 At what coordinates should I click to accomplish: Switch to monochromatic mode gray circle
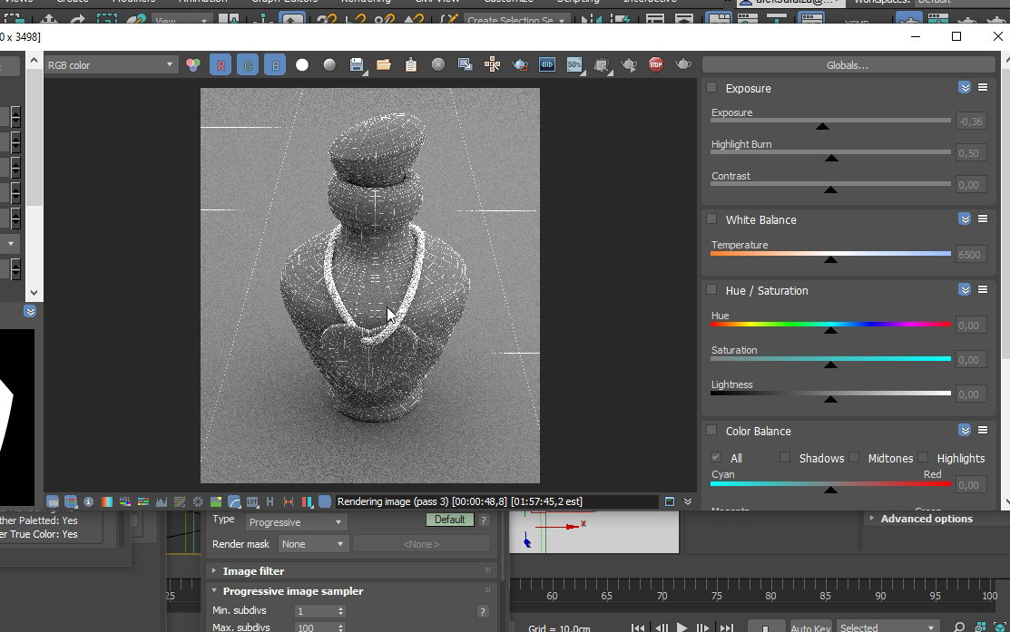(329, 65)
